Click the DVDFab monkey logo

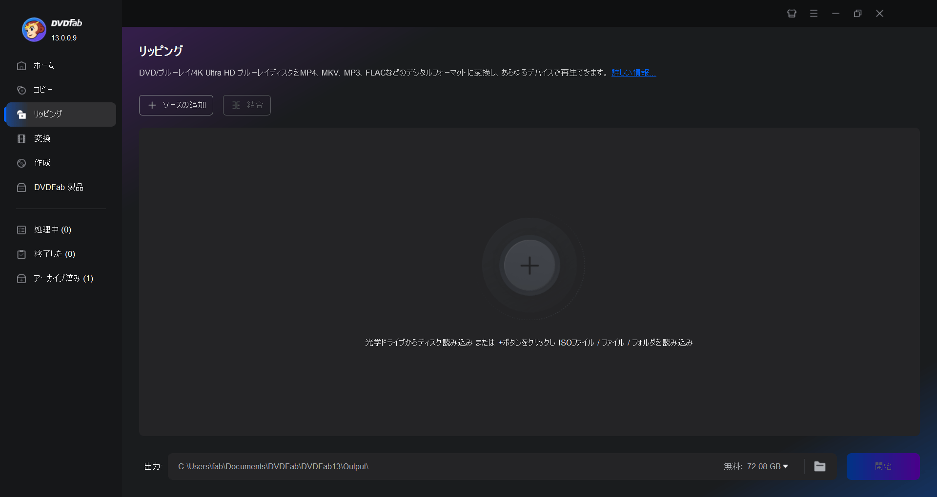click(34, 30)
